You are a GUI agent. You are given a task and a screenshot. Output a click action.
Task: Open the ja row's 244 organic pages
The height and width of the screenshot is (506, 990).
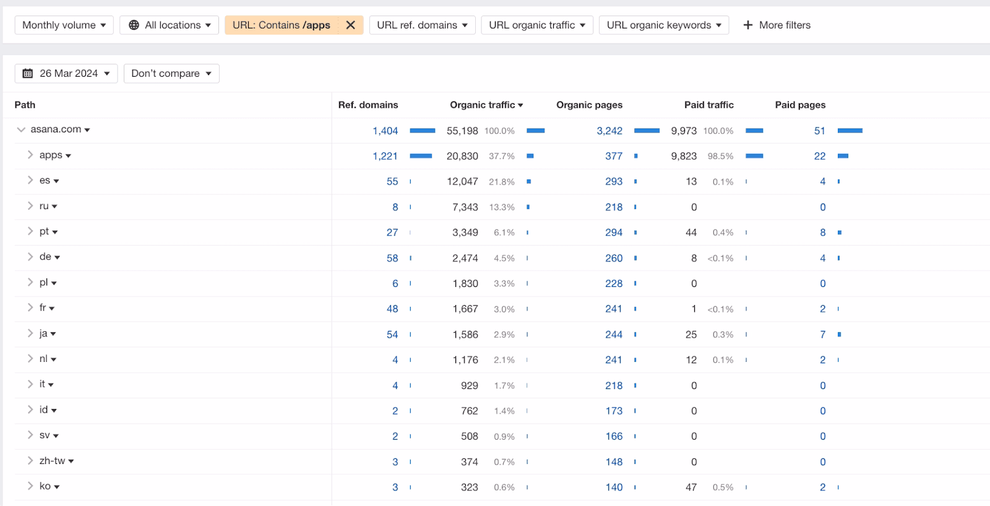point(614,335)
